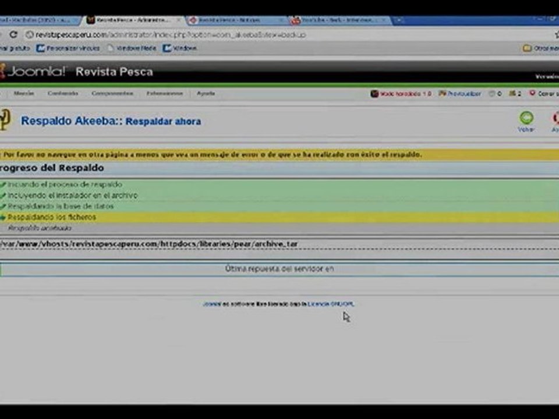Open the Otros marcadores bookmarks folder
Image resolution: width=559 pixels, height=419 pixels.
(x=540, y=48)
